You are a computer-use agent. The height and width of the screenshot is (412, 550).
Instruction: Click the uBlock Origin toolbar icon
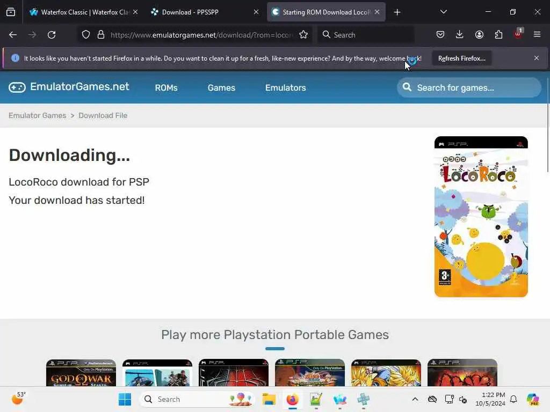pos(518,34)
